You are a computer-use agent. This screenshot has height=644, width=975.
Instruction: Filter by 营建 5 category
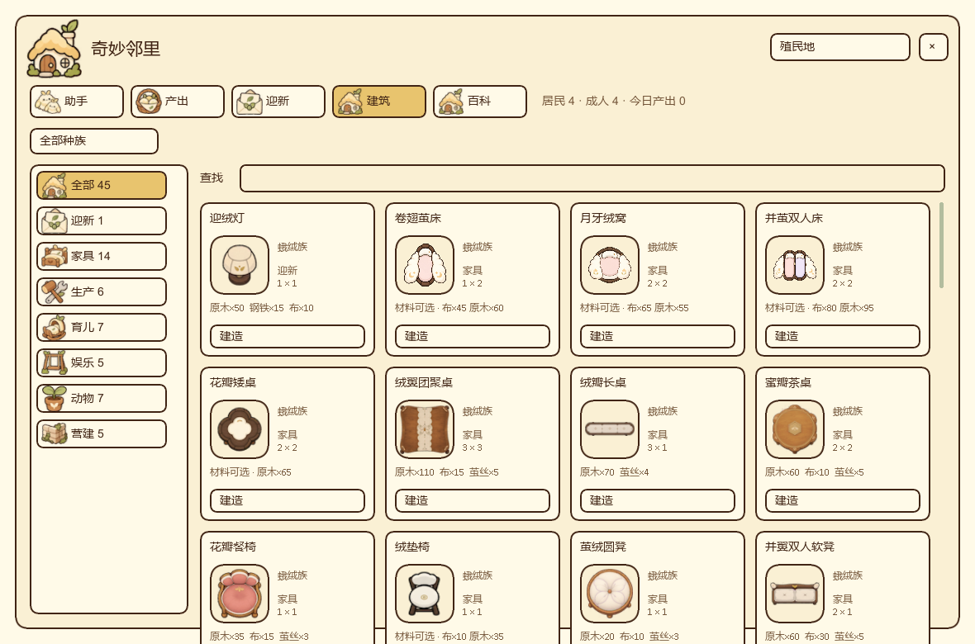[x=102, y=433]
